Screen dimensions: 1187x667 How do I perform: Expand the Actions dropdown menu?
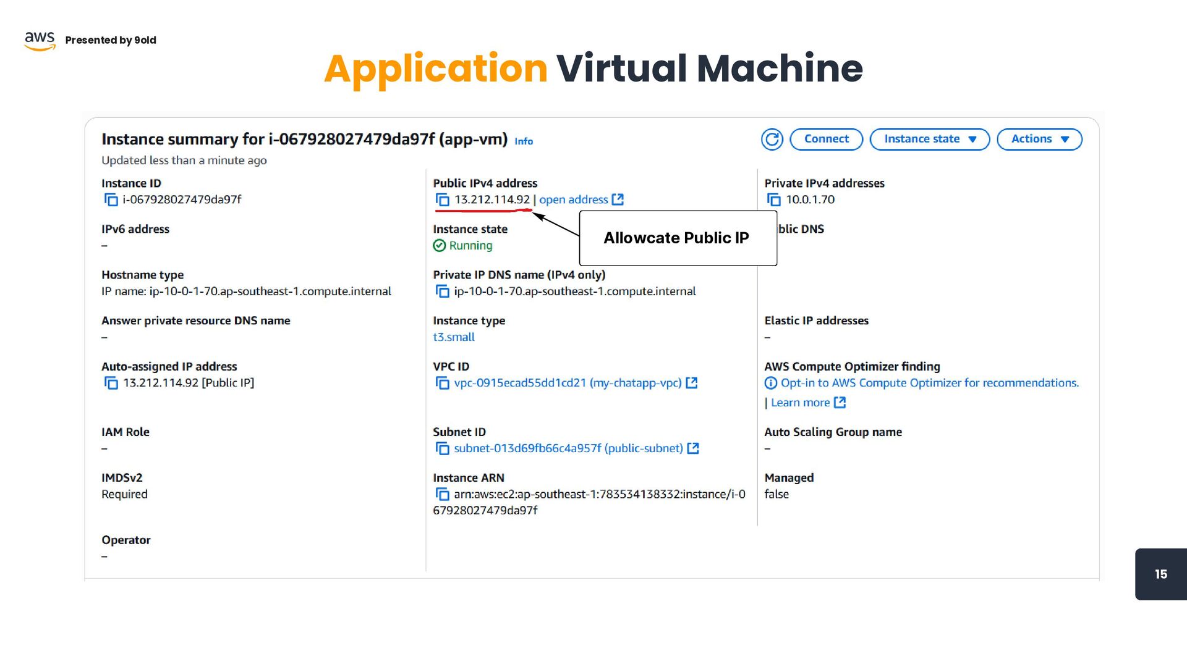(x=1039, y=140)
